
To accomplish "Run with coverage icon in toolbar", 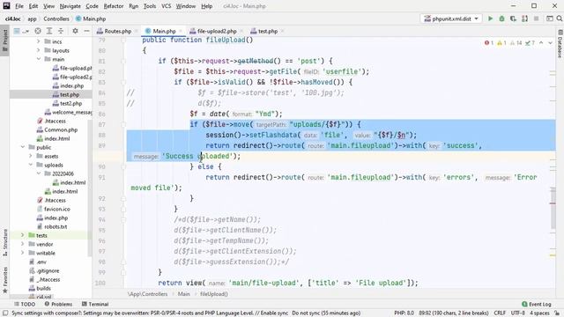I will point(513,18).
